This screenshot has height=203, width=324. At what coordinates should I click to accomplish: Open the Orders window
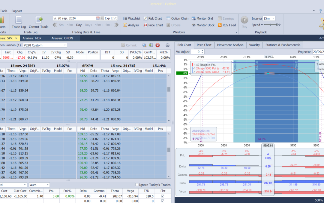point(173,25)
